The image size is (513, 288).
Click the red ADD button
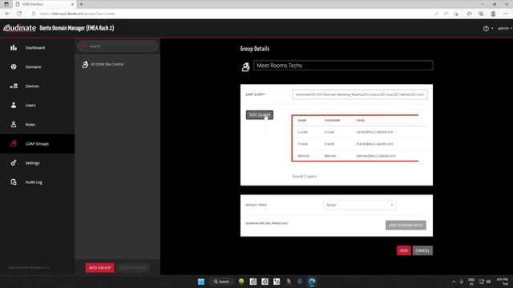pos(404,250)
